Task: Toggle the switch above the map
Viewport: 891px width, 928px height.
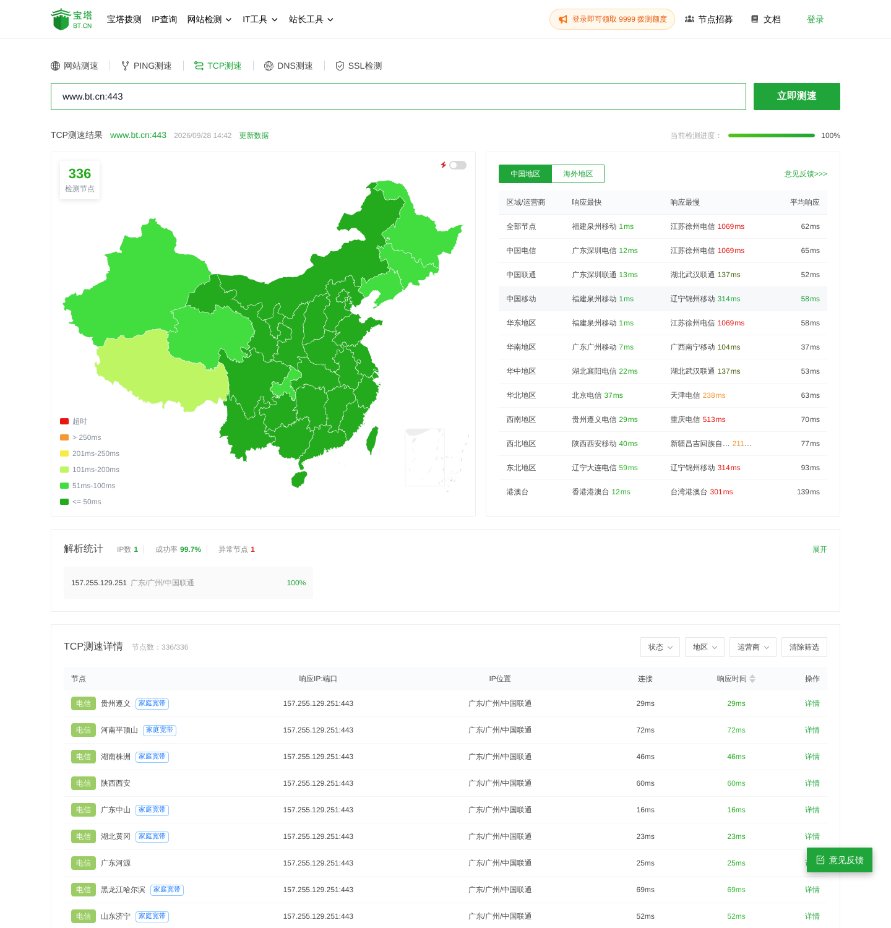Action: [x=458, y=165]
